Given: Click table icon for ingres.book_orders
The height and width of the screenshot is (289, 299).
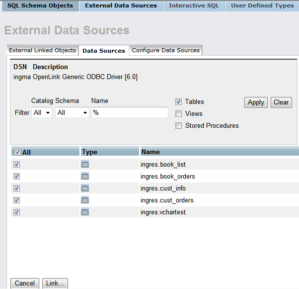Looking at the screenshot, I should pyautogui.click(x=85, y=176).
